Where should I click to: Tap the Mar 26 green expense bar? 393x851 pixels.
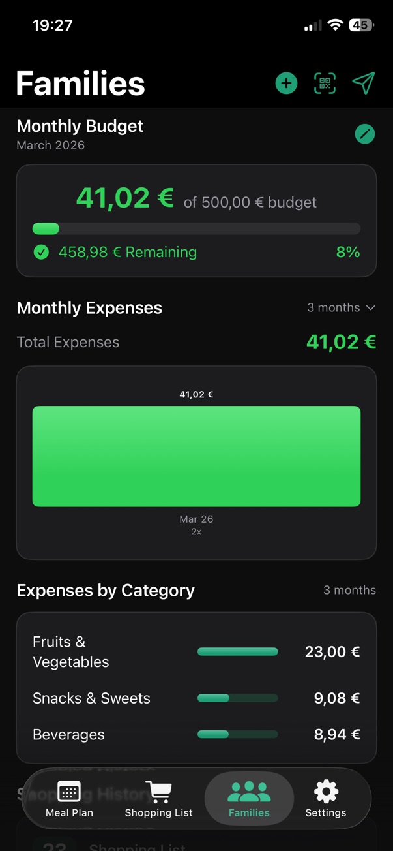coord(196,456)
